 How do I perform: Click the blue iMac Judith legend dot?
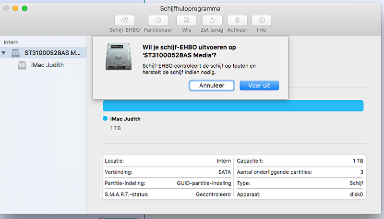point(105,119)
